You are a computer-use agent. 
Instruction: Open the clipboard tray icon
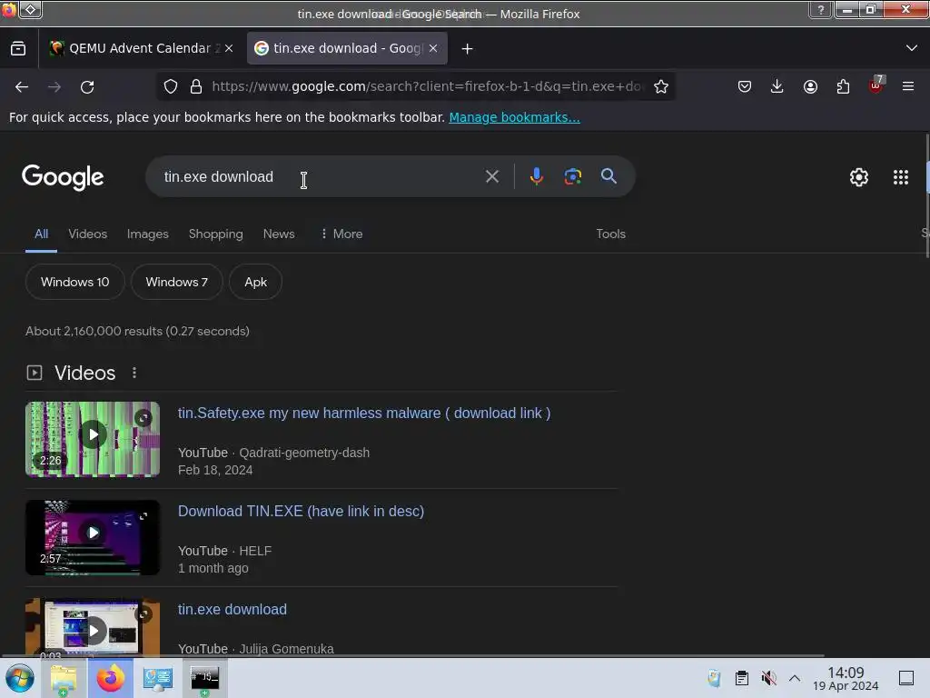point(741,678)
